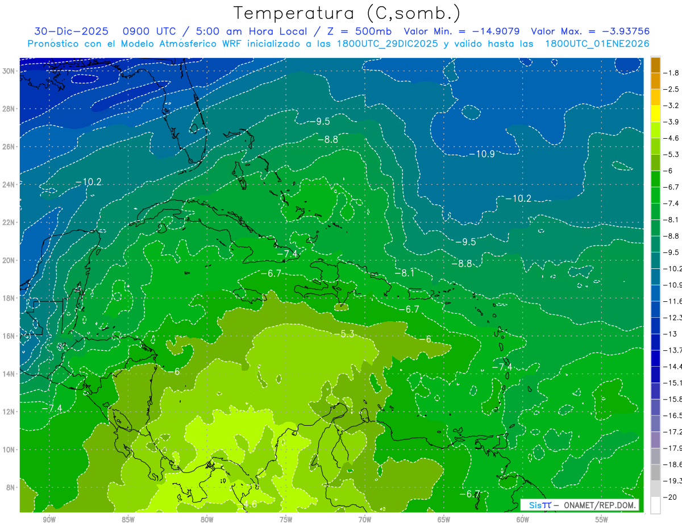Click the '-15.1' color bar label
The image size is (682, 527).
coord(672,383)
